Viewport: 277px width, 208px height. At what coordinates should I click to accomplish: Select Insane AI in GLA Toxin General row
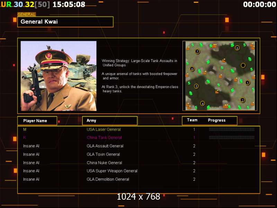(31, 154)
